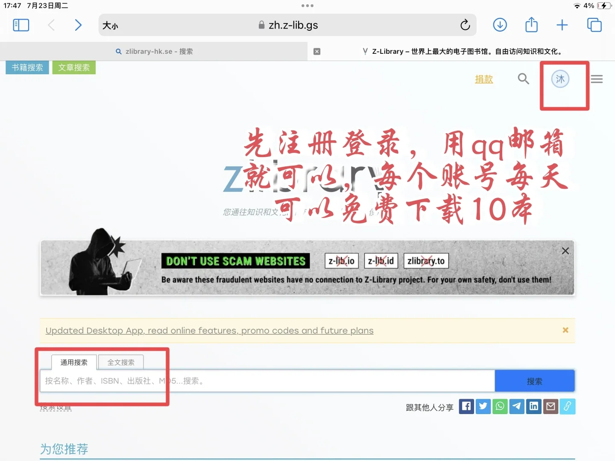The image size is (615, 461).
Task: Show the tab overview
Action: pos(594,25)
